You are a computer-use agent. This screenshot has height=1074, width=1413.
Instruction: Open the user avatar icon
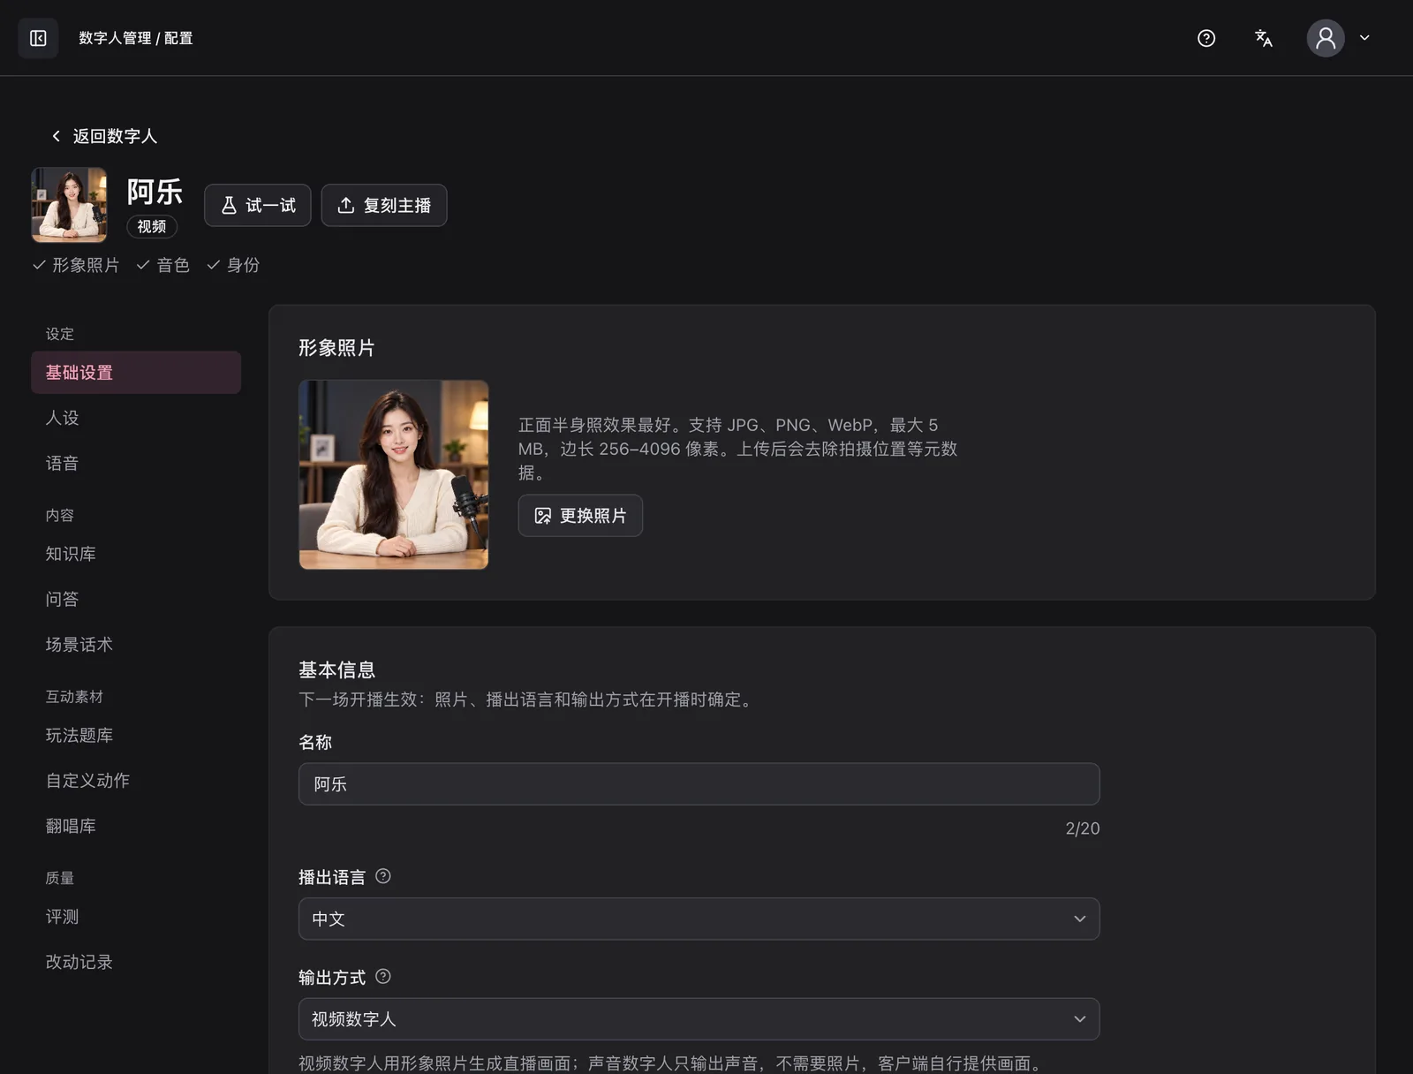click(x=1326, y=38)
